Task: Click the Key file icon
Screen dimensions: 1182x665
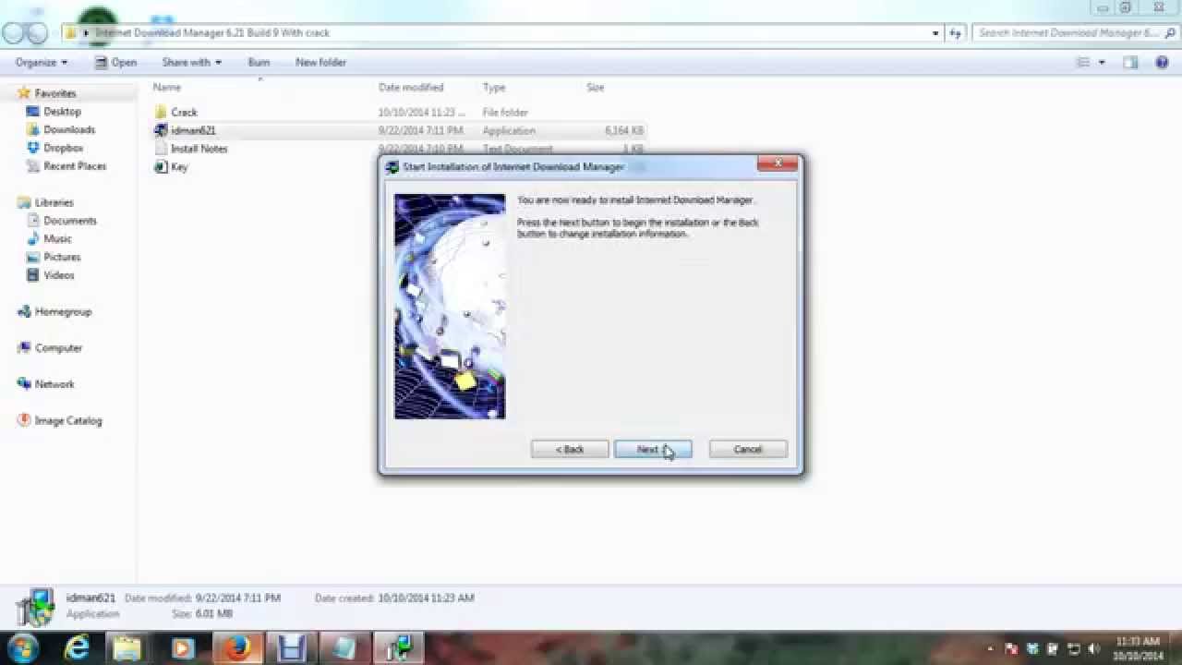Action: click(161, 167)
